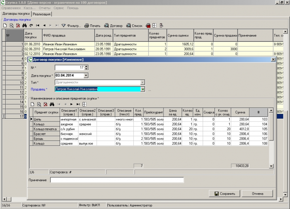This screenshot has width=290, height=209.
Task: Increase contract number with spinner up arrow
Action: coord(86,67)
